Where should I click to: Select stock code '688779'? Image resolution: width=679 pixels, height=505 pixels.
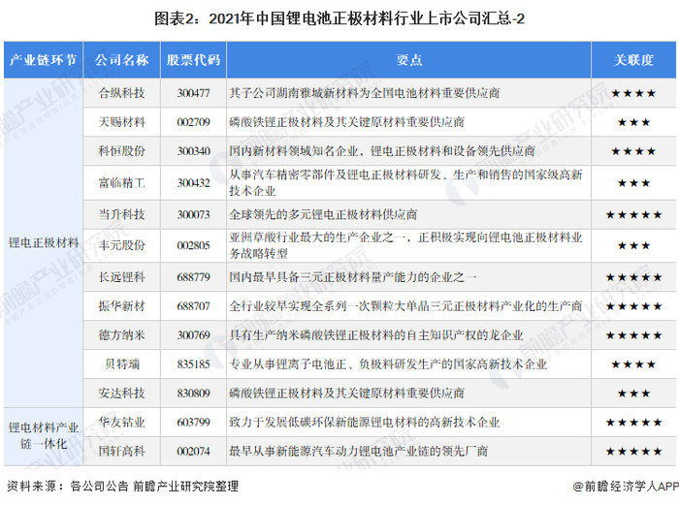pos(194,277)
